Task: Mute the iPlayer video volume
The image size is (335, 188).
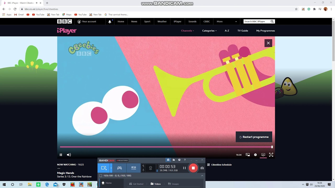Action: (69, 155)
